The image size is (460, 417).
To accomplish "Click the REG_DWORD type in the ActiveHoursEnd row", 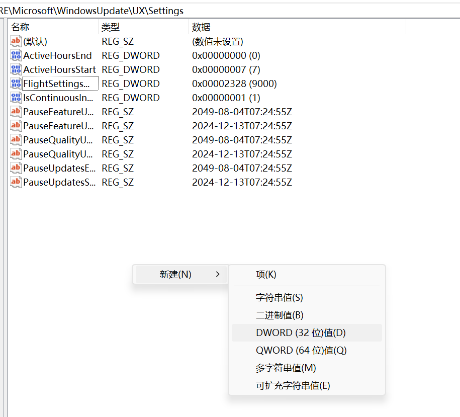I will pos(131,55).
